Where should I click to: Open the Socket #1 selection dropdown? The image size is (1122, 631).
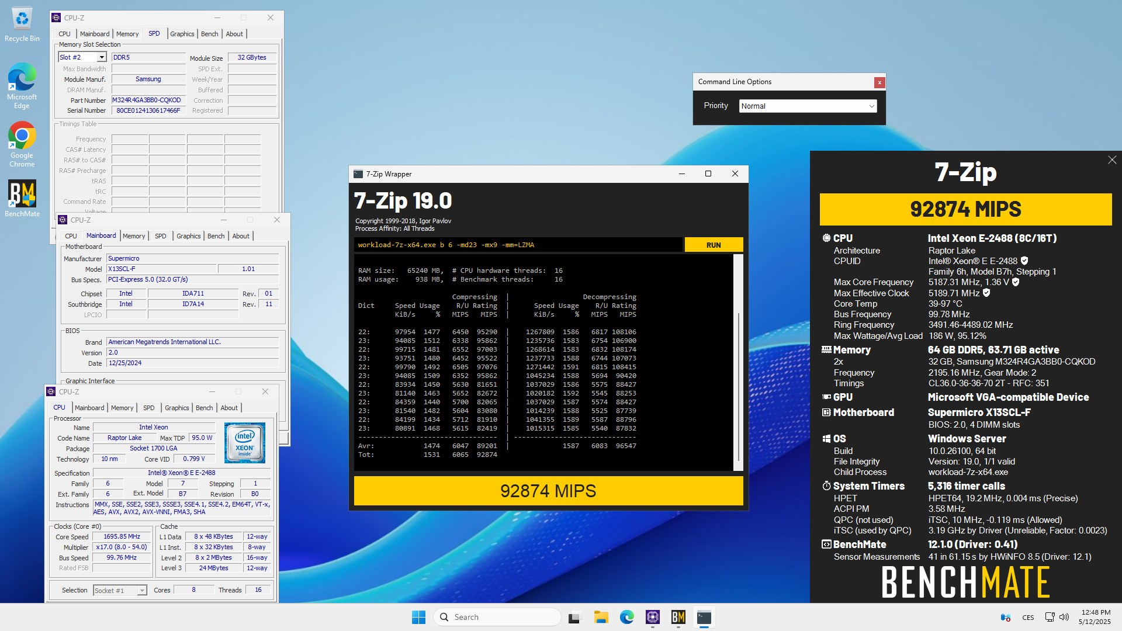120,591
